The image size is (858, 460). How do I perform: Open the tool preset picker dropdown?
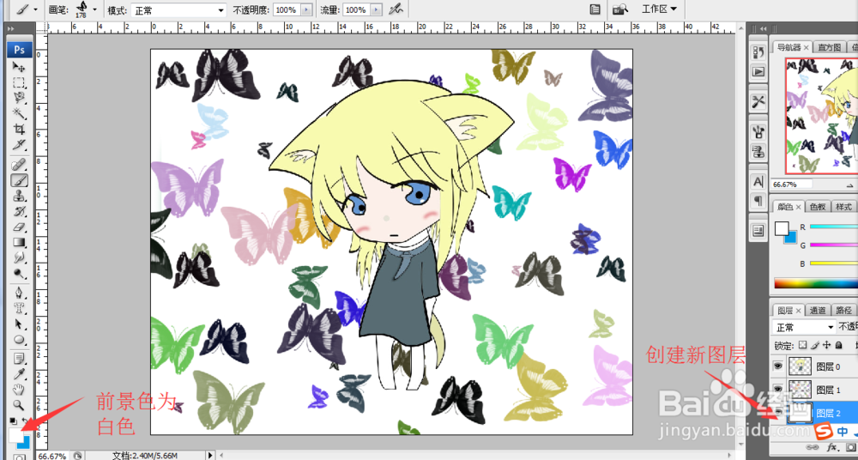tap(36, 9)
